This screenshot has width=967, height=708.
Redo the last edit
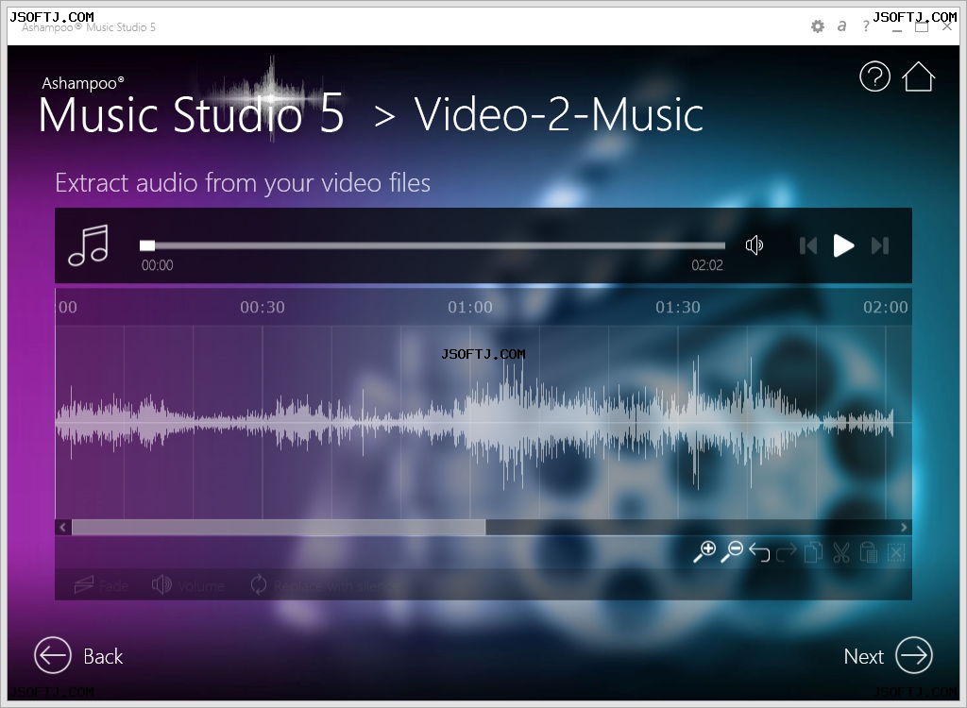[787, 552]
